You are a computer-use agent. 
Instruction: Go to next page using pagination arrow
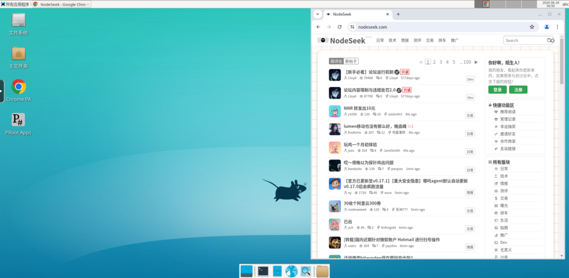click(476, 62)
